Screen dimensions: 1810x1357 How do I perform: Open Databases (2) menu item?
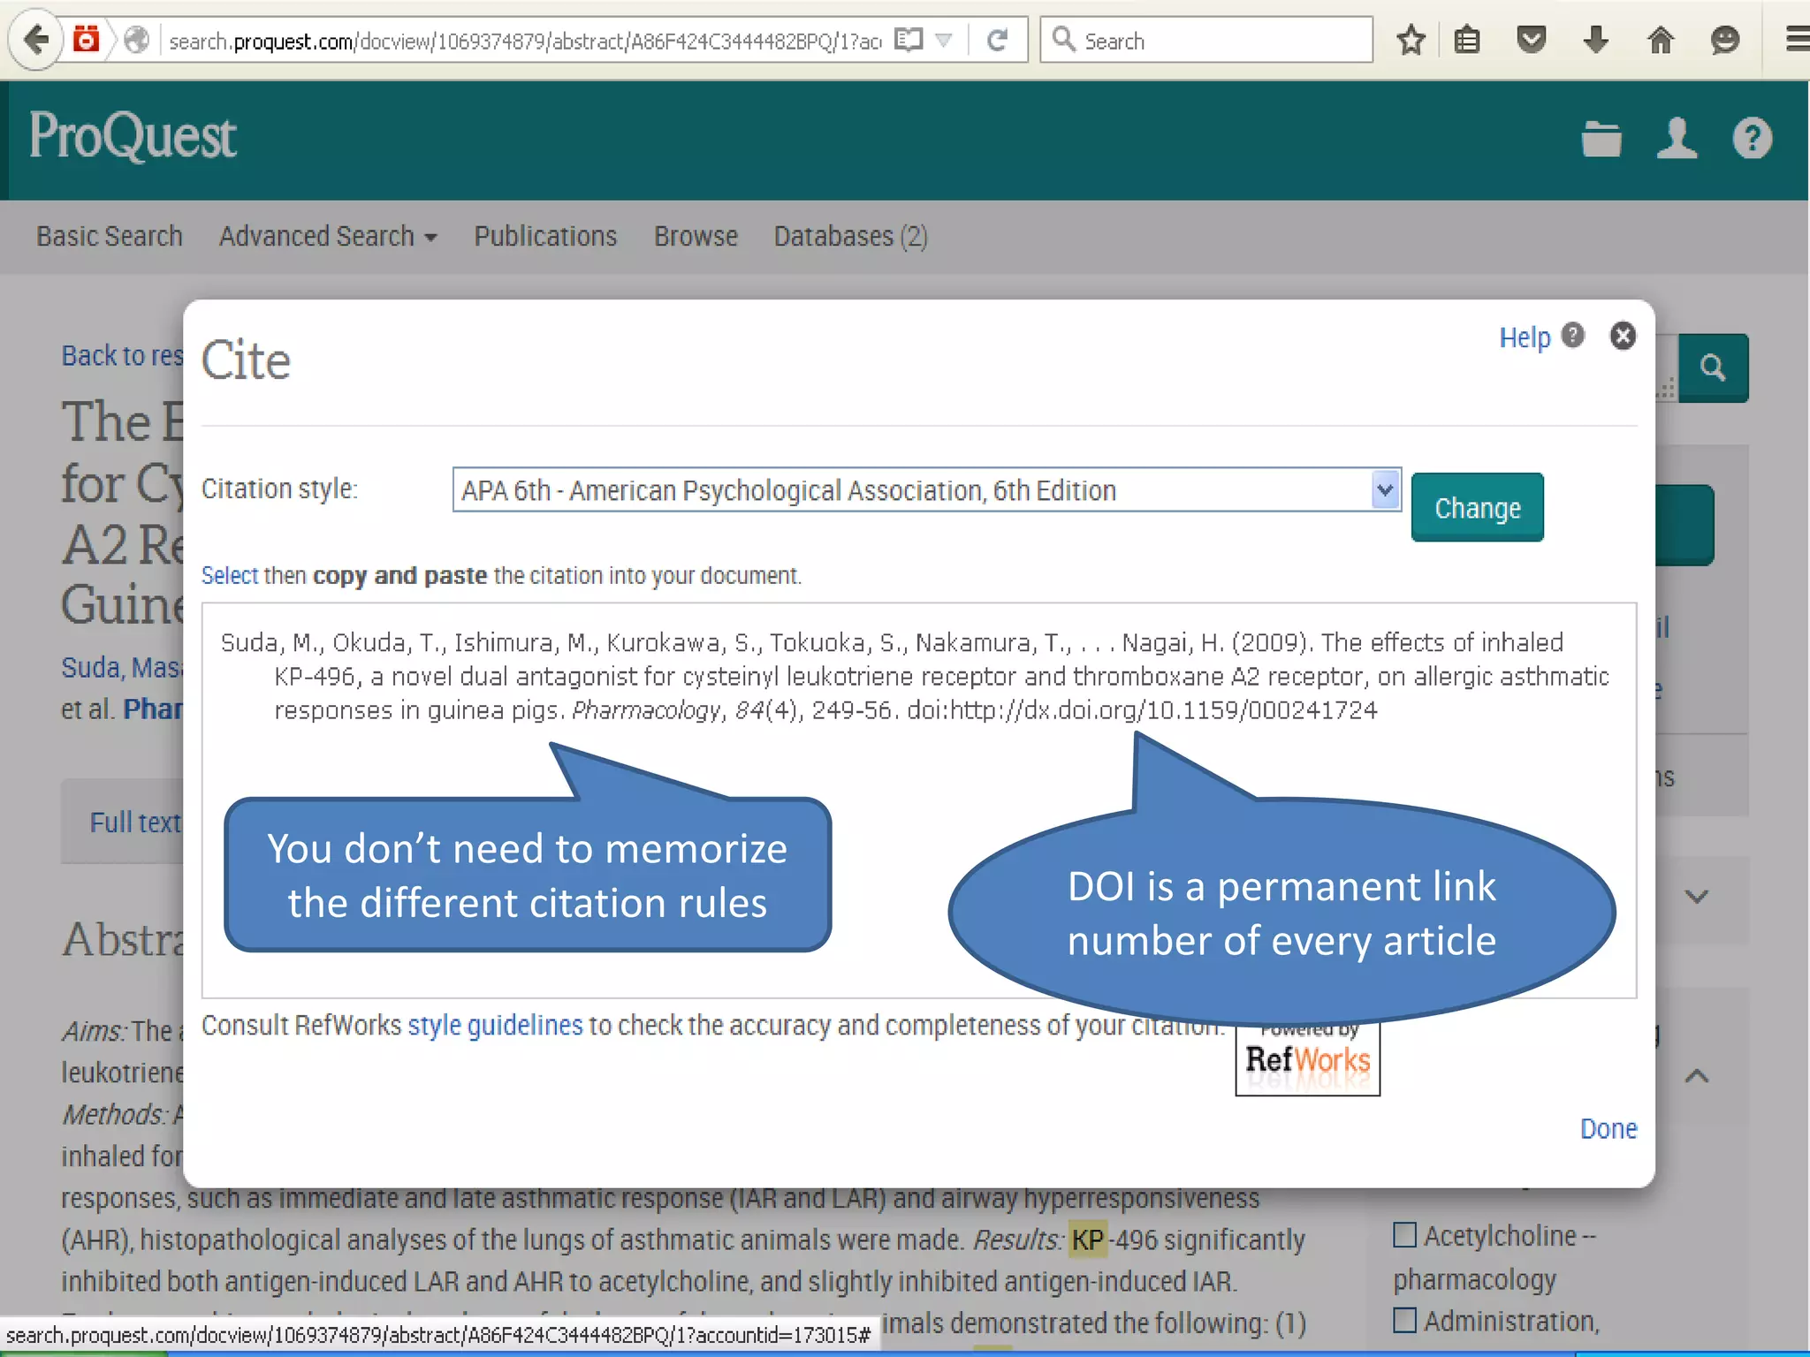pyautogui.click(x=850, y=236)
